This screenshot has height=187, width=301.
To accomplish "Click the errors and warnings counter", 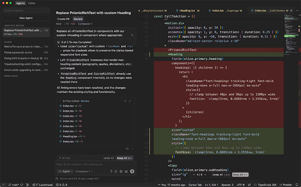I will pyautogui.click(x=61, y=185).
